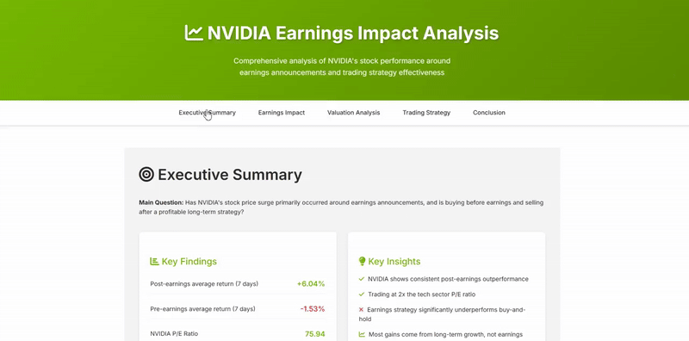This screenshot has width=689, height=341.
Task: Switch to Valuation Analysis tab
Action: [x=353, y=113]
